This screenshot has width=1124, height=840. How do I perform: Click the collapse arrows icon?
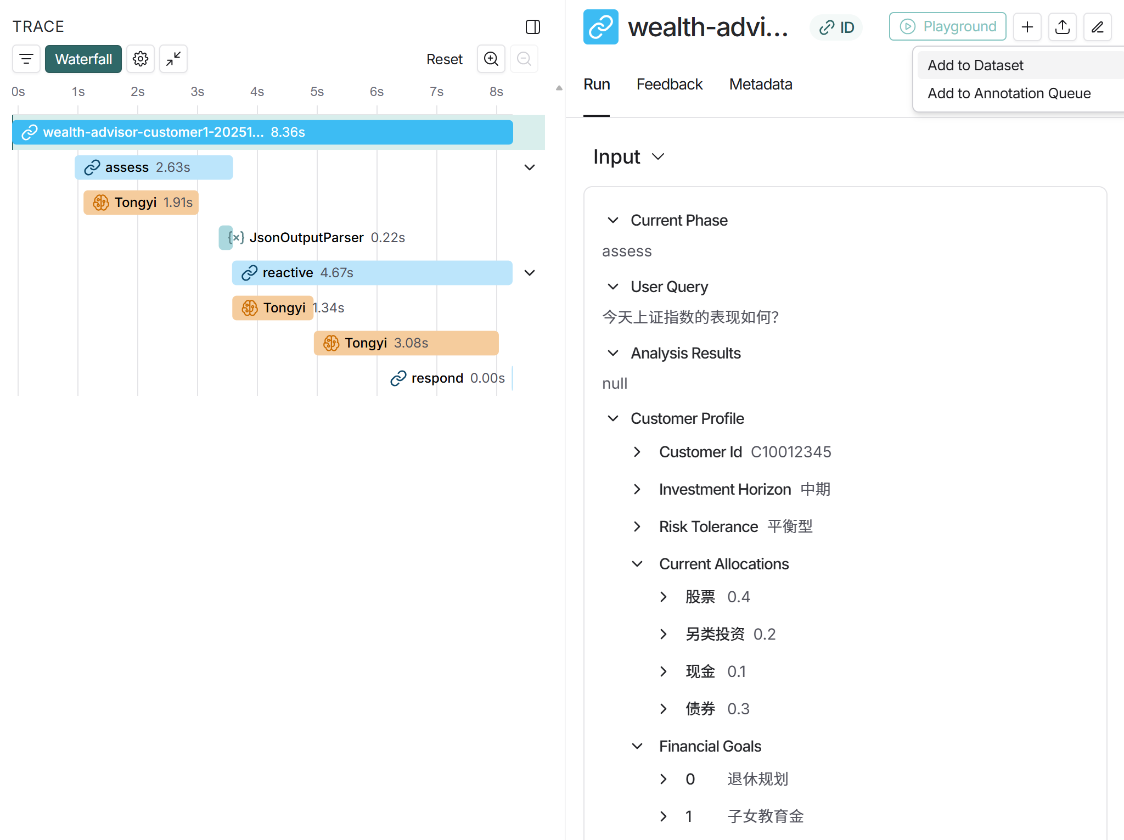[x=173, y=59]
